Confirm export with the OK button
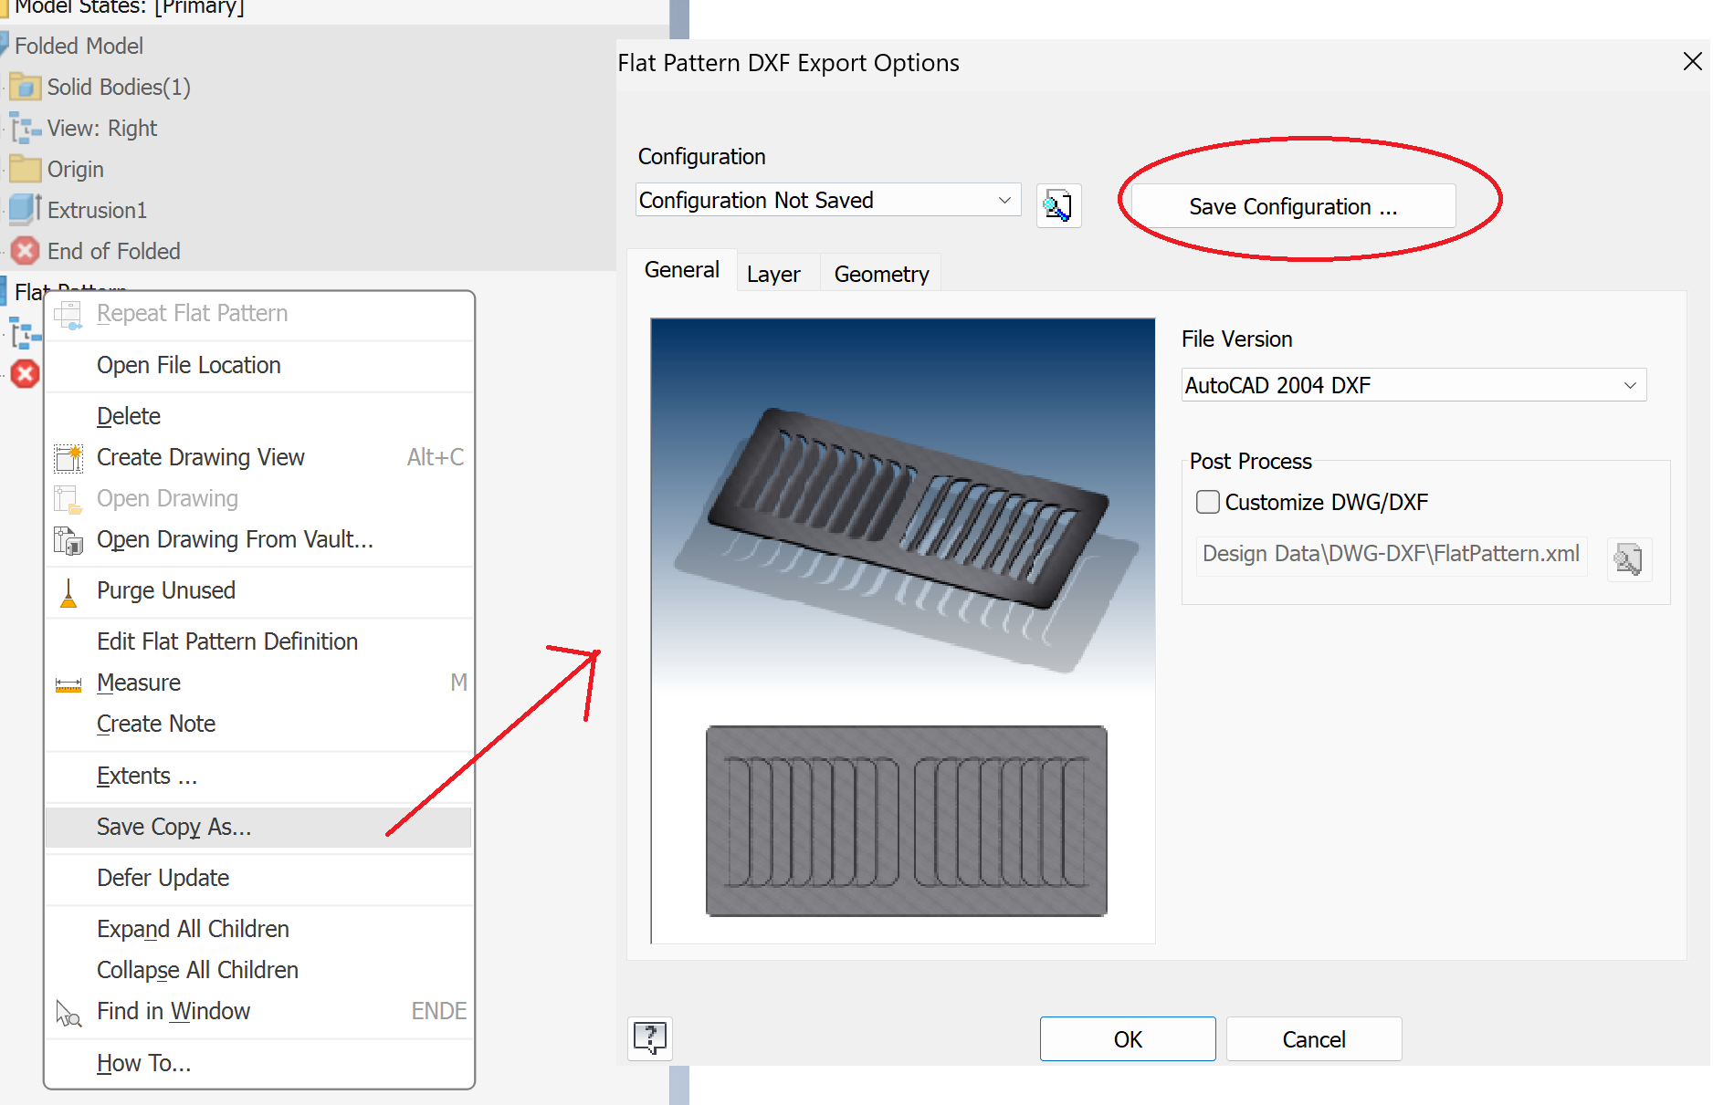Viewport: 1713px width, 1105px height. (x=1127, y=1038)
